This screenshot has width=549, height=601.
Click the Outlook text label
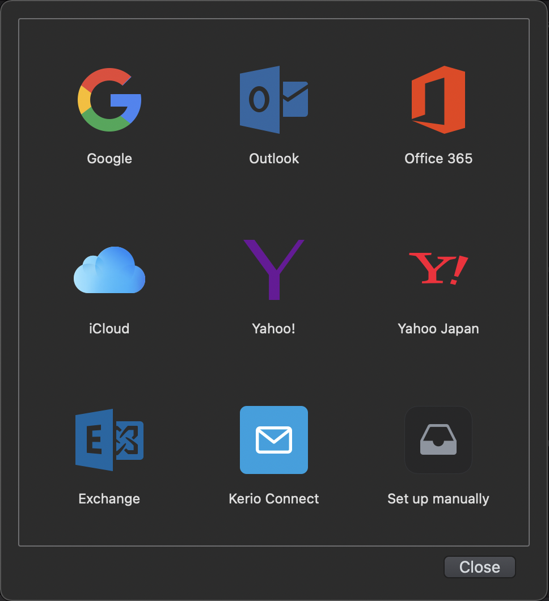pos(274,158)
